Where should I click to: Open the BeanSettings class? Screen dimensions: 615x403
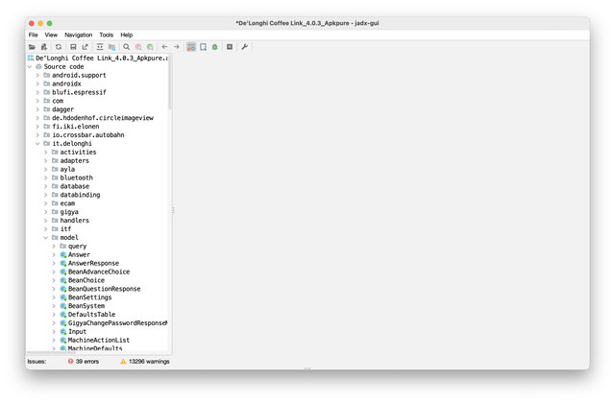(x=89, y=297)
